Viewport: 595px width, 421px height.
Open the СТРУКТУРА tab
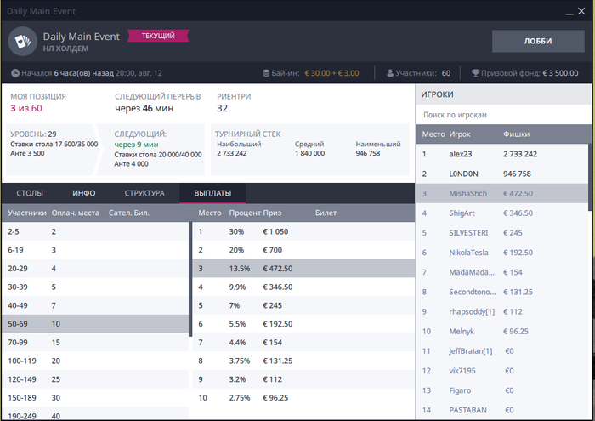[144, 193]
